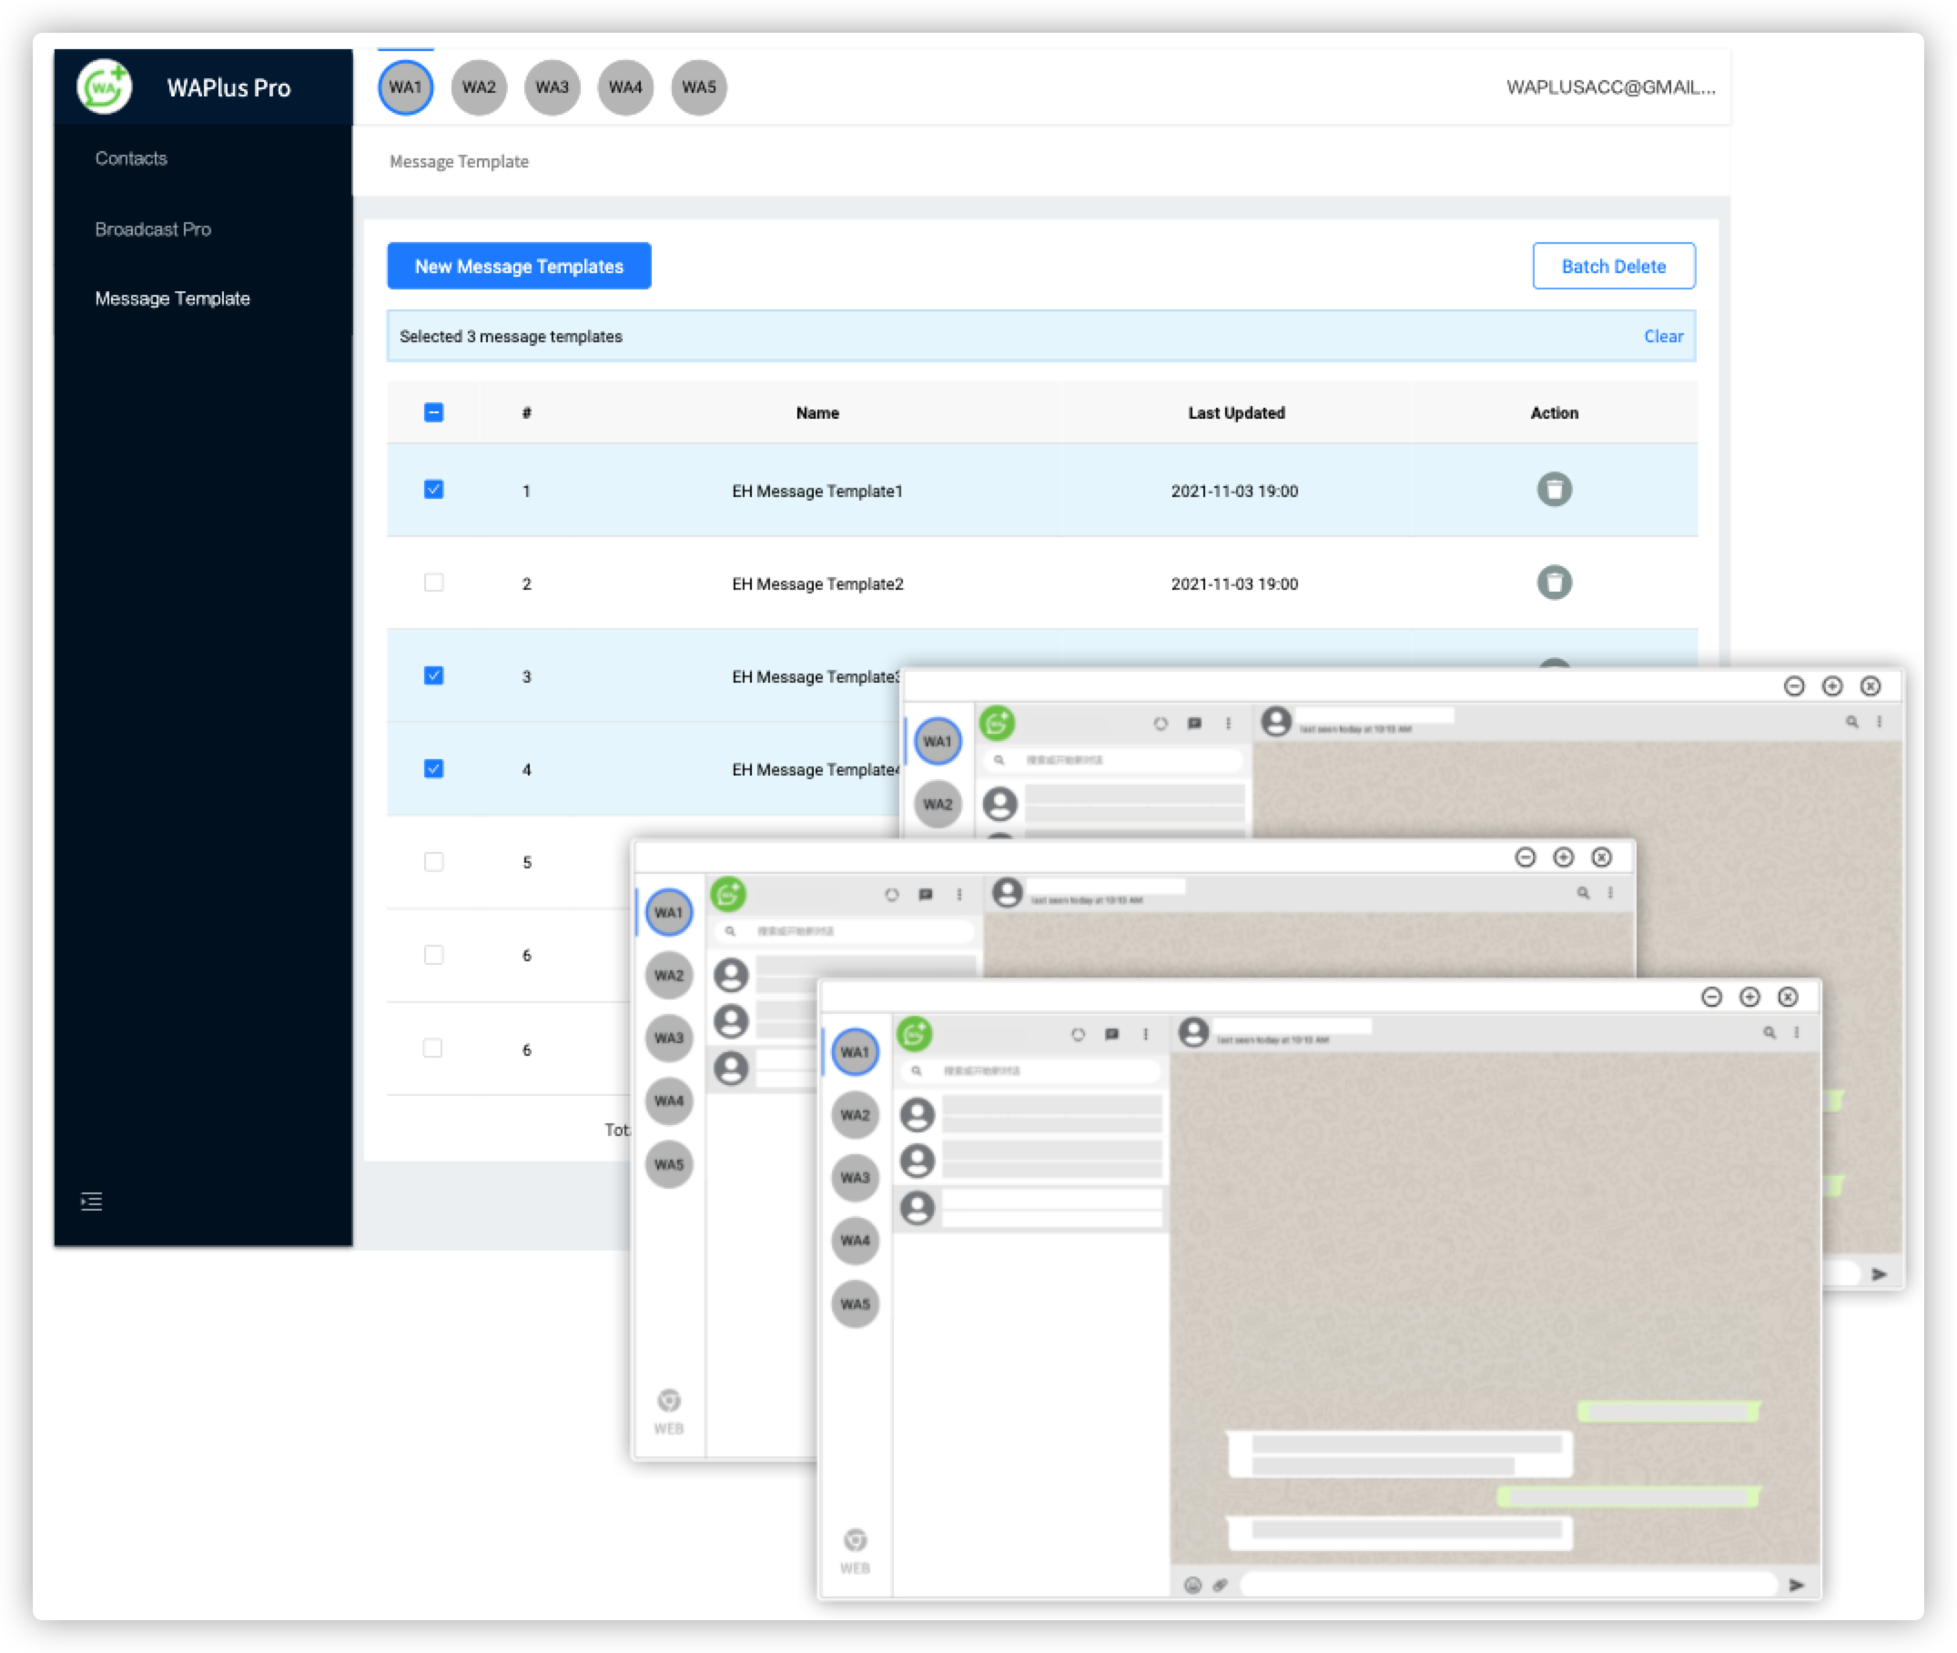
Task: Open account menu WAPLUSACC@GMAIL...
Action: pos(1609,87)
